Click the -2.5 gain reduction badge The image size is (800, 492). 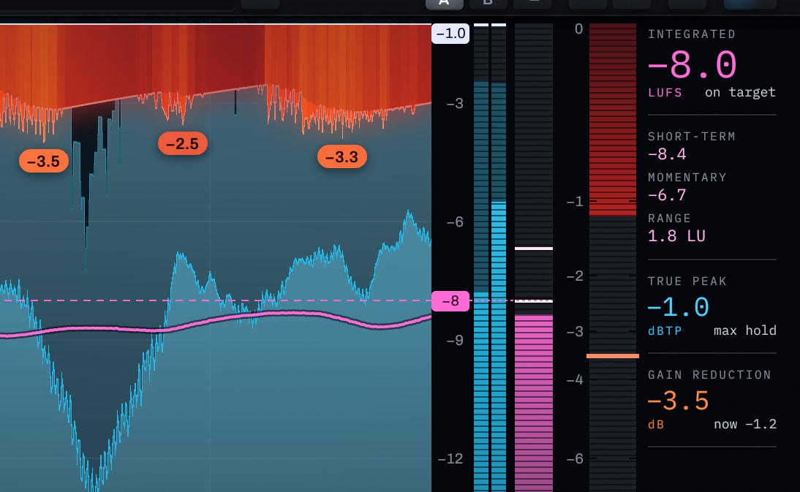(183, 144)
